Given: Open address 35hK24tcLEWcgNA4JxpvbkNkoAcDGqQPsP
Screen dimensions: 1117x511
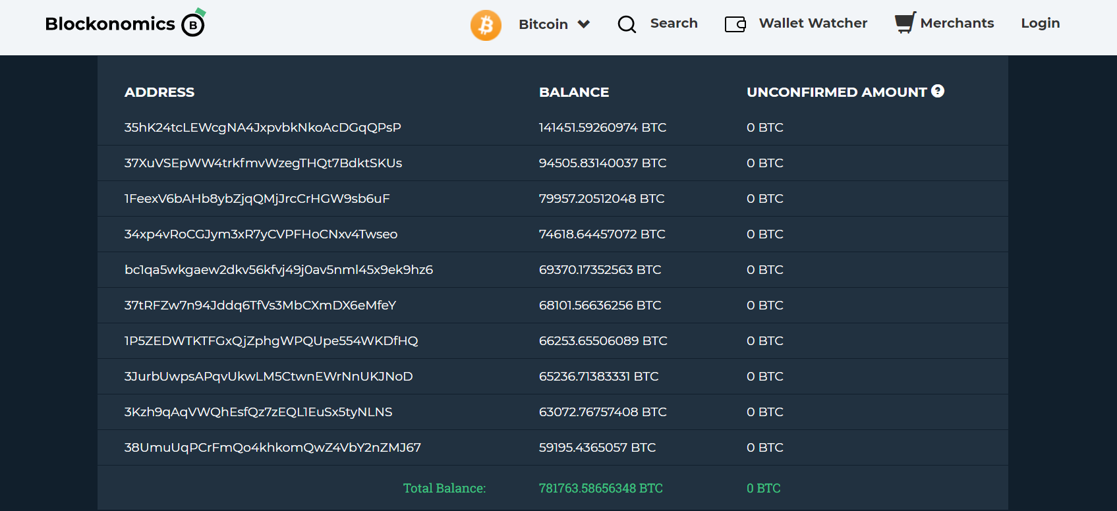Looking at the screenshot, I should [262, 127].
